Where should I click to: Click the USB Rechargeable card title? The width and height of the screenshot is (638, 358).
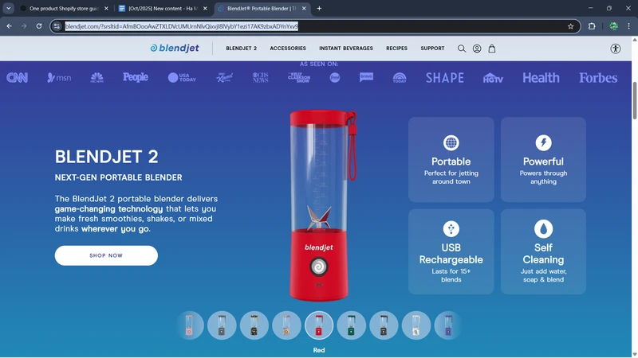pyautogui.click(x=451, y=254)
